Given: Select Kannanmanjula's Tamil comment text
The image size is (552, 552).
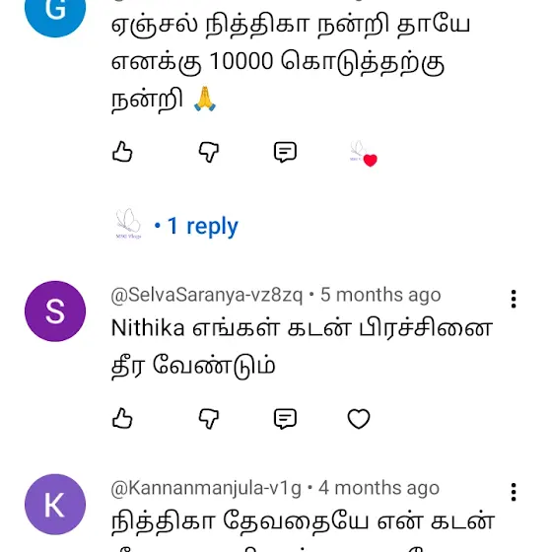Looking at the screenshot, I should tap(304, 530).
